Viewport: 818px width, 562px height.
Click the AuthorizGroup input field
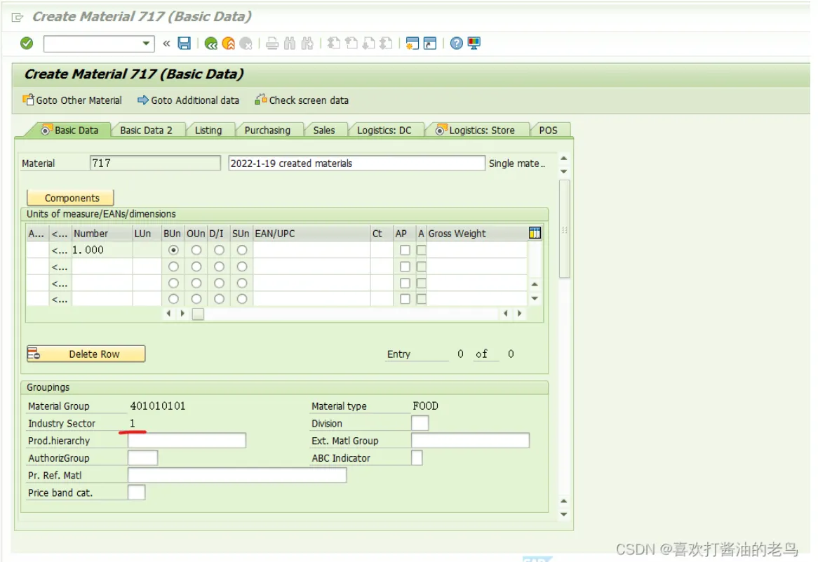[142, 457]
